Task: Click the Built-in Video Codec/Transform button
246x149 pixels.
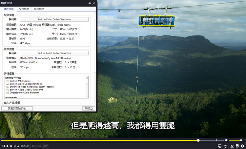Action: click(54, 19)
